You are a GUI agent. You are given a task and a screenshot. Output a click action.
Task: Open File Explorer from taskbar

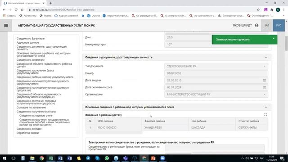pyautogui.click(x=32, y=158)
